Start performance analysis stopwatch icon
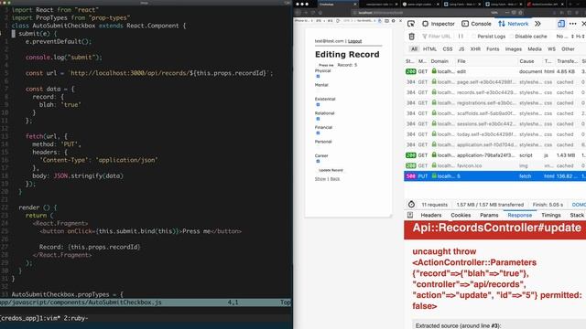586x329 pixels. click(411, 205)
